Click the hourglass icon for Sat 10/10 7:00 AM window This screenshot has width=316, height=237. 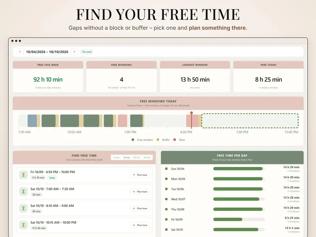(23, 192)
